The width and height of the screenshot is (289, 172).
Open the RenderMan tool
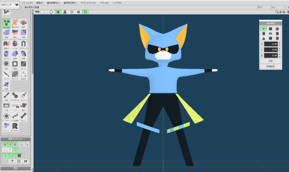[x=15, y=127]
